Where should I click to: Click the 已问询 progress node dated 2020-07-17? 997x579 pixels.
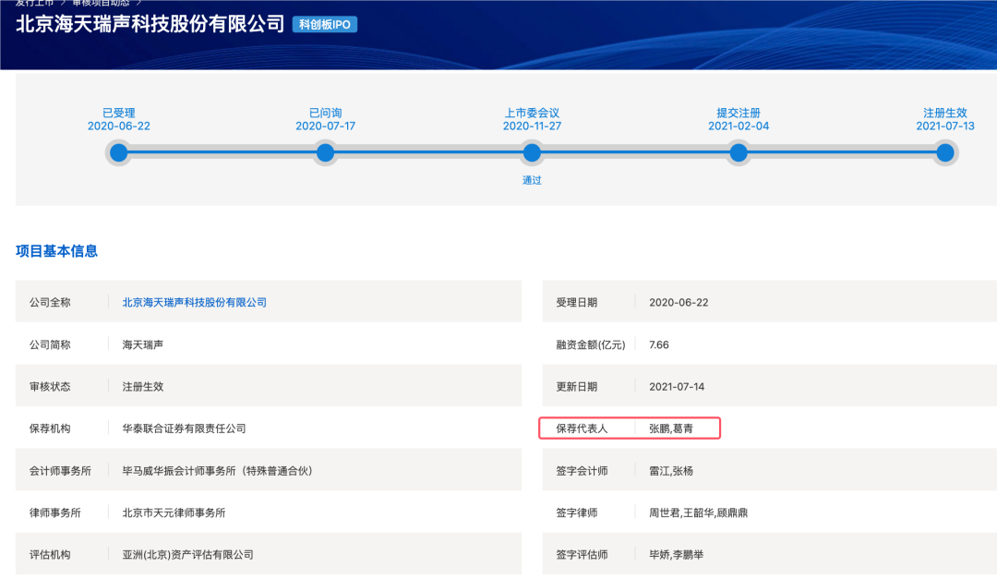tap(325, 152)
